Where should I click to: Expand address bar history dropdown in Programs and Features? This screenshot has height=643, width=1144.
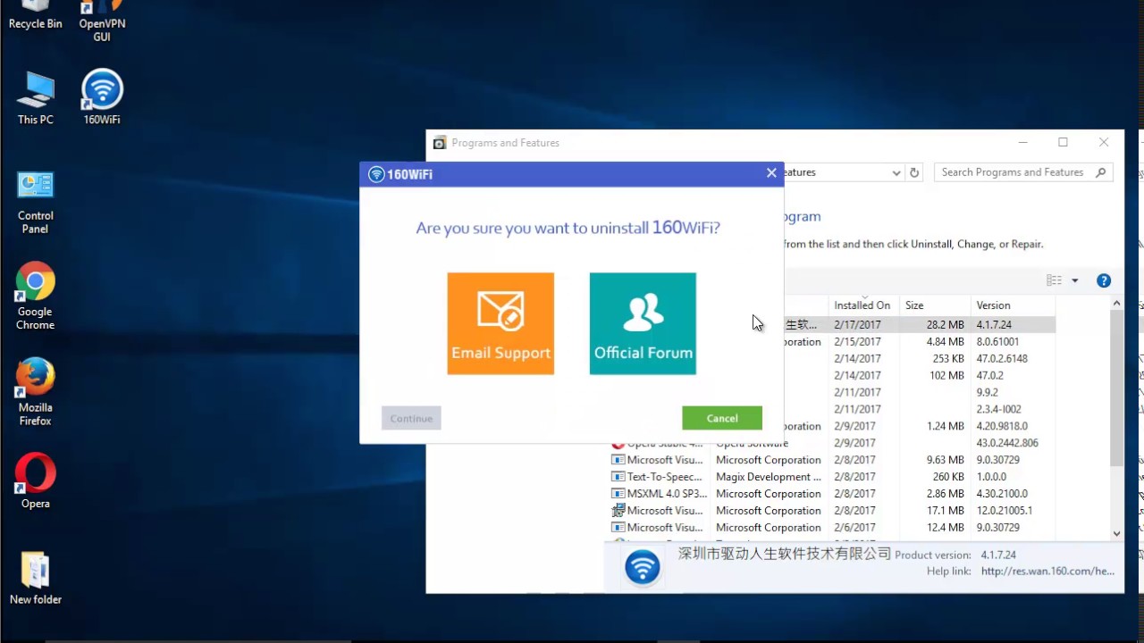click(x=896, y=172)
